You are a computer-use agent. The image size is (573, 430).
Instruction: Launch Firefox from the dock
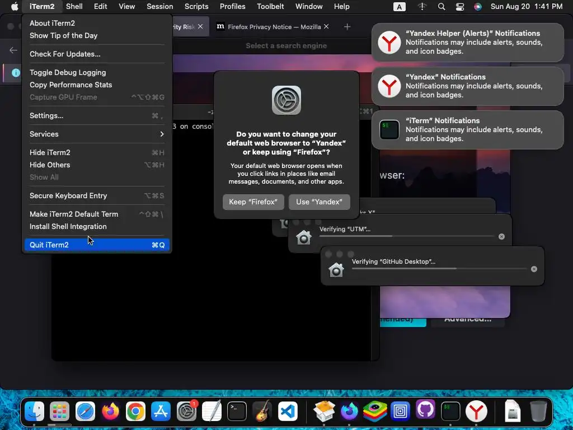110,411
